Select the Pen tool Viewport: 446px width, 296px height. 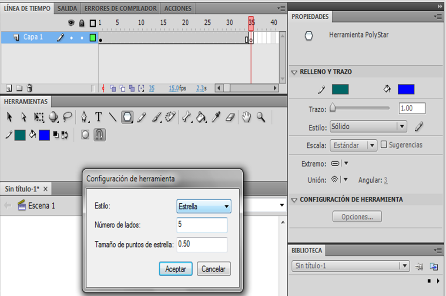(84, 117)
